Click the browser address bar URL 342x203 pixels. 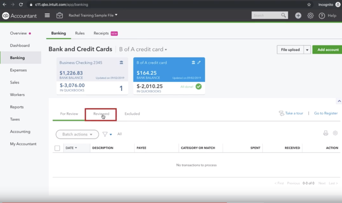(x=61, y=5)
